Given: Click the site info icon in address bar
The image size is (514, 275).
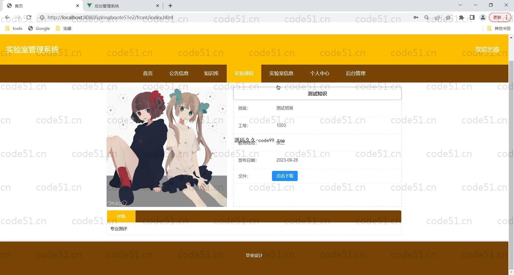Looking at the screenshot, I should [x=42, y=18].
